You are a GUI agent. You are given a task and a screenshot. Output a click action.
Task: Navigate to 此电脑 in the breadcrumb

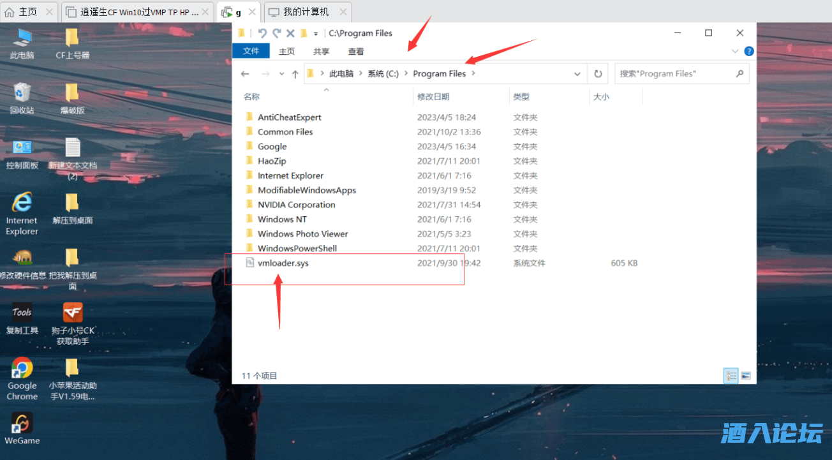(x=341, y=74)
